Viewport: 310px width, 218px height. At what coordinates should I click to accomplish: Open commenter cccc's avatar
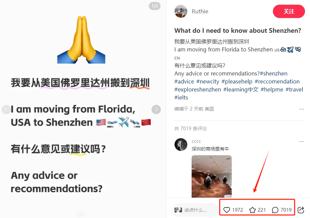pos(181,145)
